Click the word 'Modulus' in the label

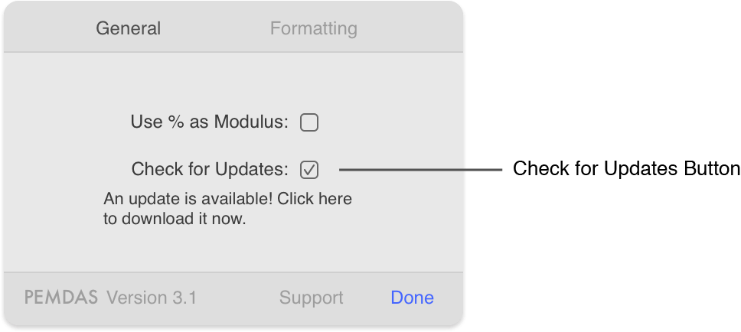coord(251,122)
